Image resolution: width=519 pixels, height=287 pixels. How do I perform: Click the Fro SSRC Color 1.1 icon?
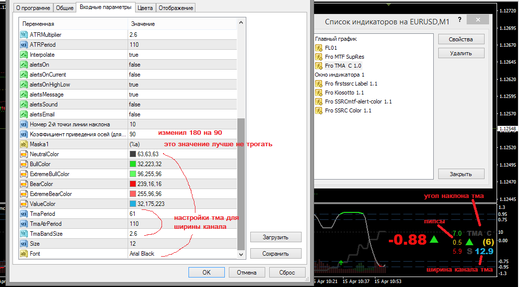tap(319, 110)
